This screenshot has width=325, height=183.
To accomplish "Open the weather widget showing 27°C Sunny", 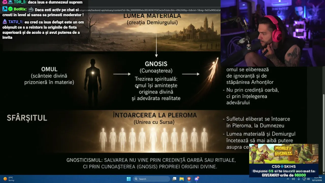I will tap(9, 179).
